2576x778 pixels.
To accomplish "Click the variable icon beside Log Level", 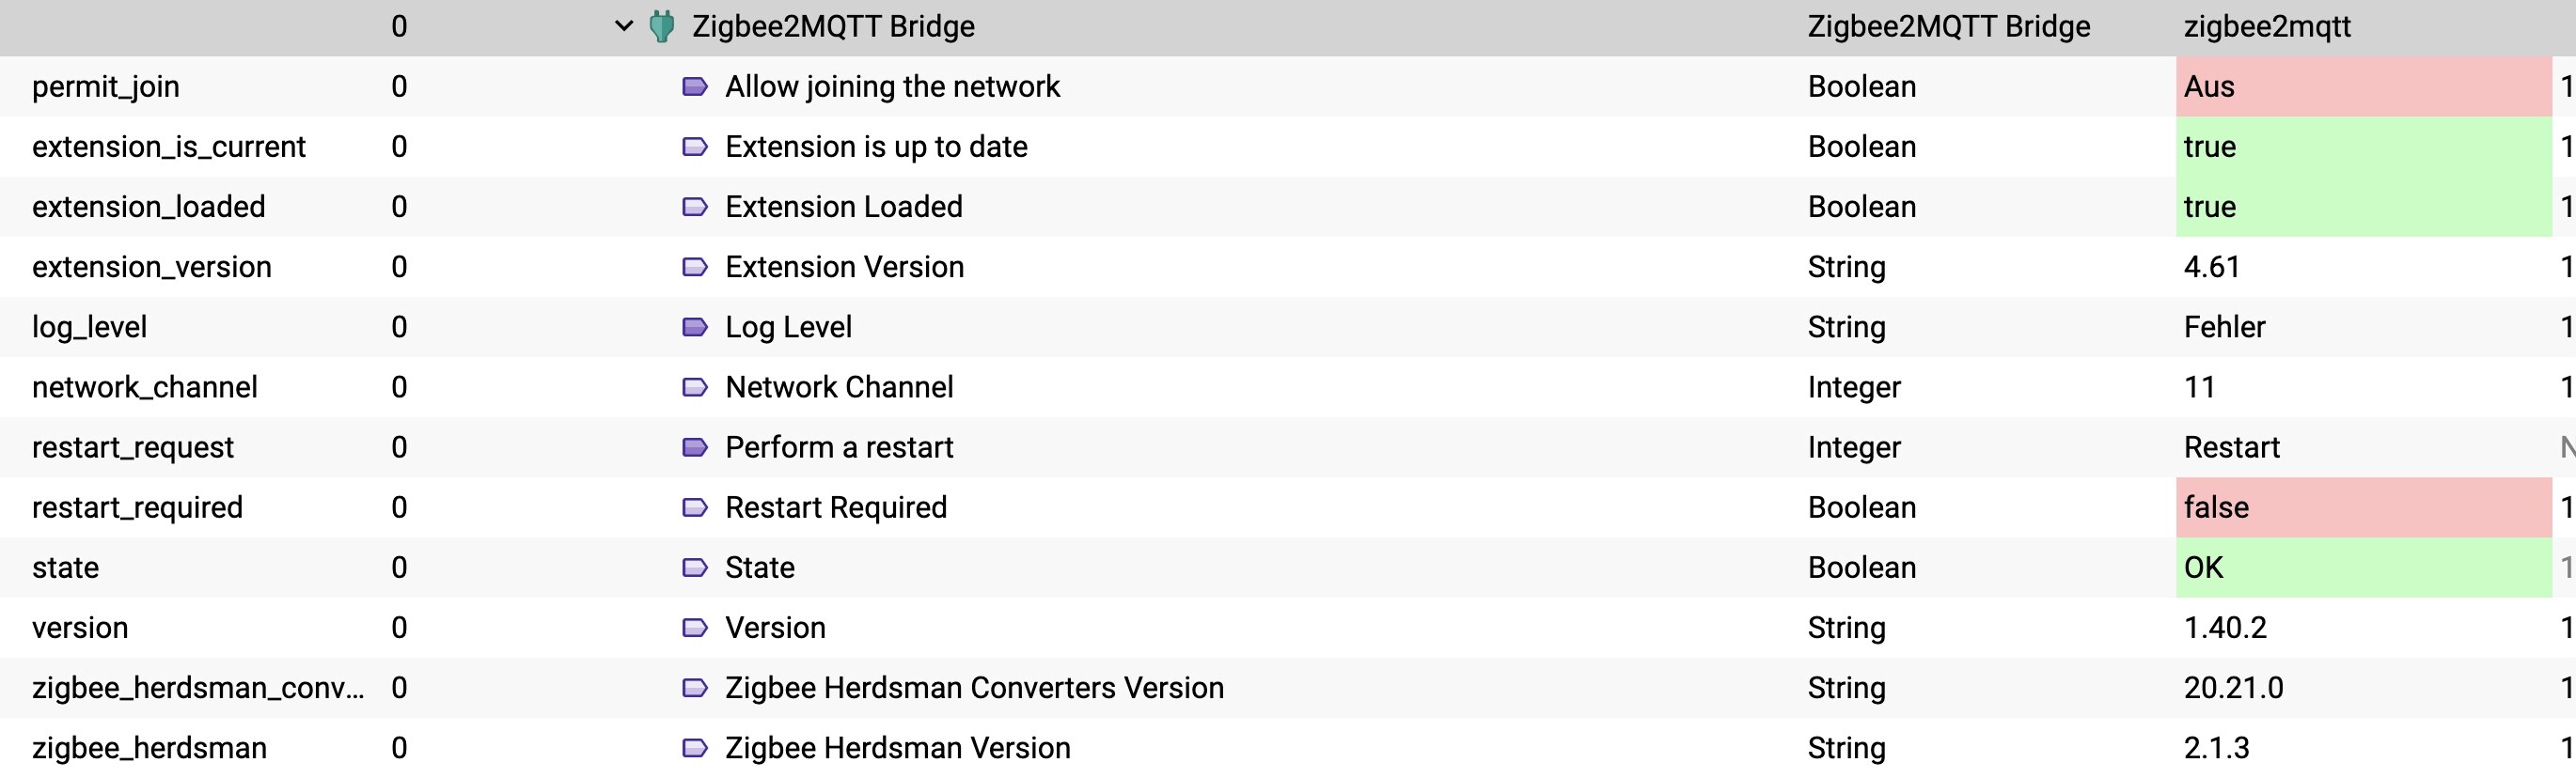I will (x=694, y=327).
